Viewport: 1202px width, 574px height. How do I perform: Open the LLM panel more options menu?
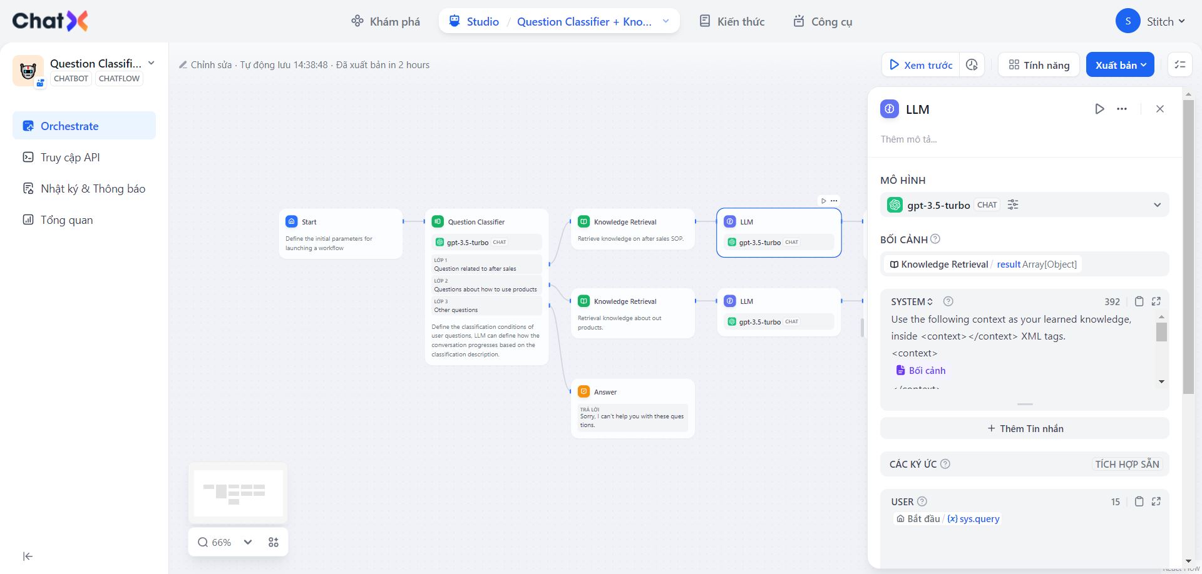pos(1122,109)
